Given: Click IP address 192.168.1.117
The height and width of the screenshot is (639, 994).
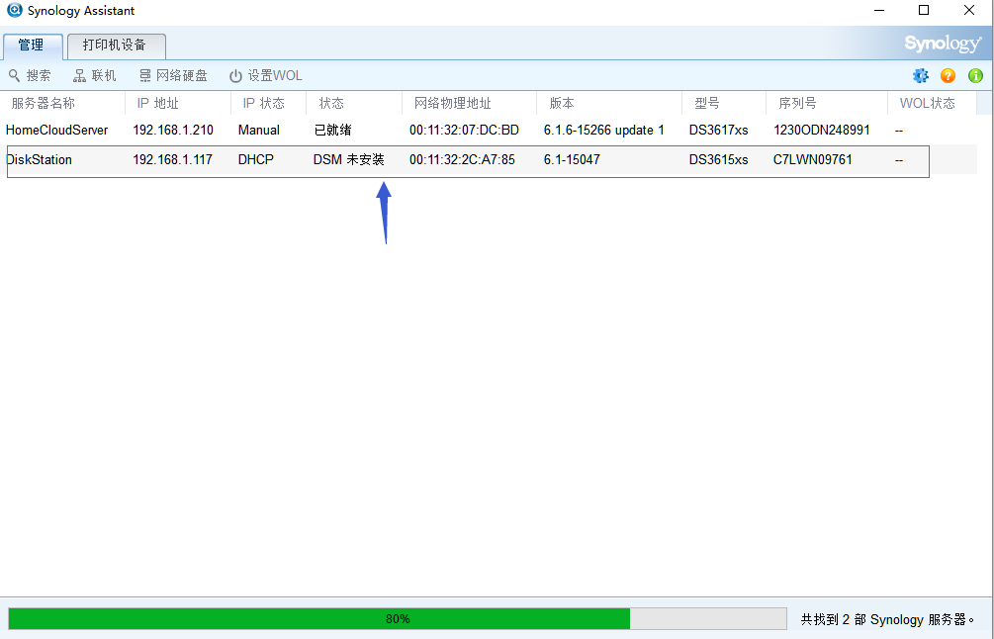Looking at the screenshot, I should point(172,160).
